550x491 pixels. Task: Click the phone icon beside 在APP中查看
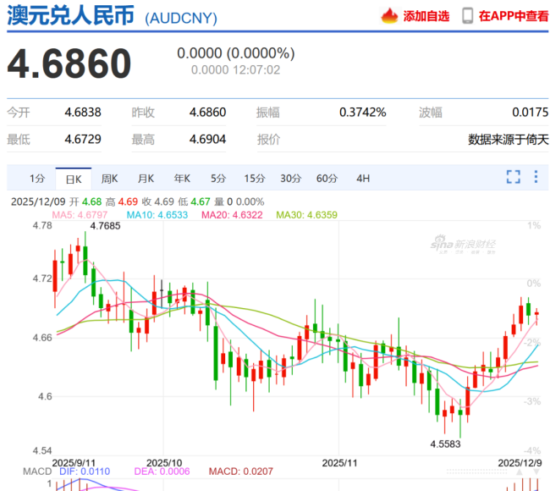tap(468, 16)
